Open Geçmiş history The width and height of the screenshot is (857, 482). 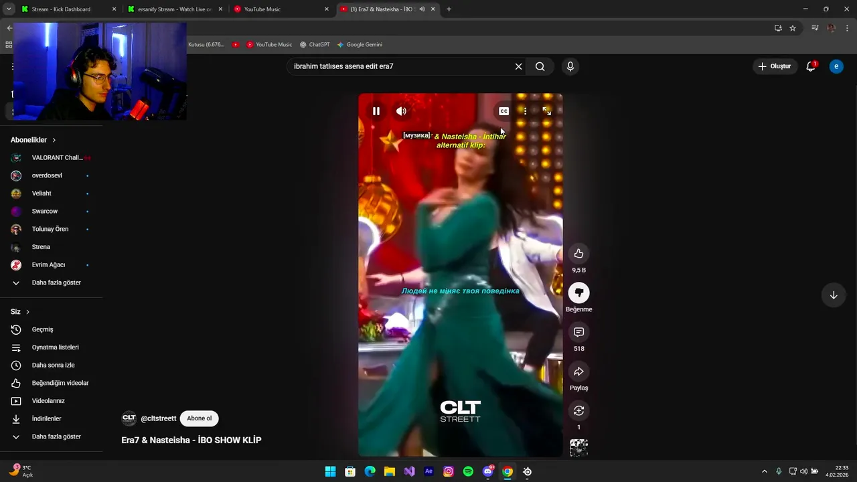point(51,329)
